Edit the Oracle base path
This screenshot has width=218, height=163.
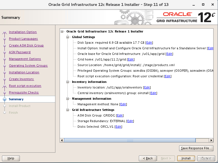[x=169, y=54]
